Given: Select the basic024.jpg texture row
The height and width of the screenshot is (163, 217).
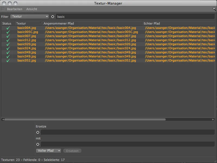Looking at the screenshot, I should [x=27, y=48].
